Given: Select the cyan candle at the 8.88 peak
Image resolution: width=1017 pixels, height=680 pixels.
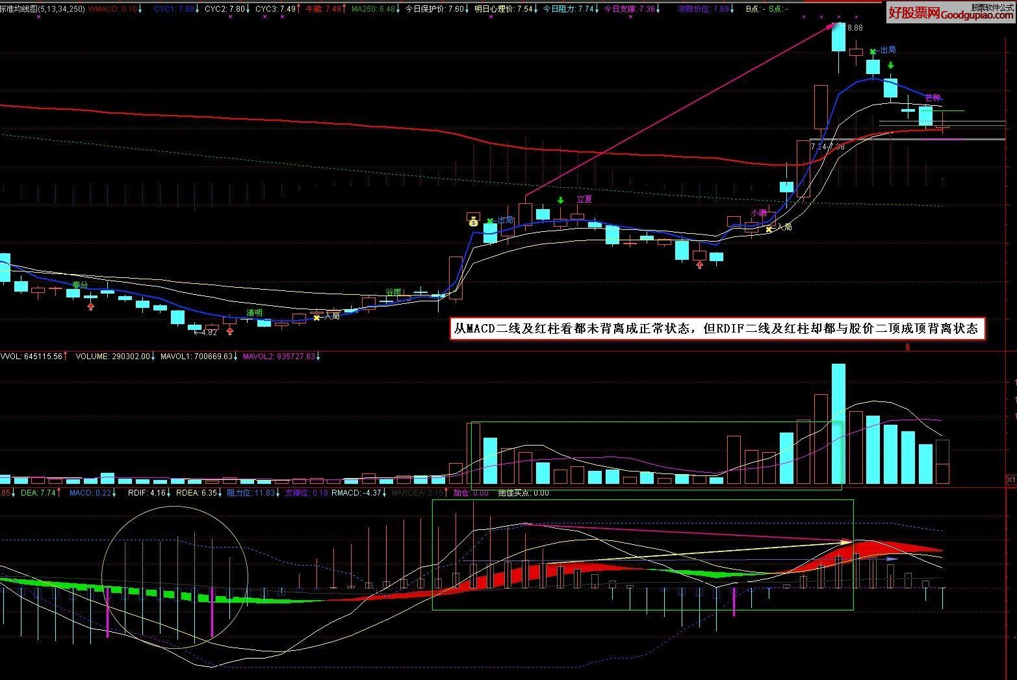Looking at the screenshot, I should [x=838, y=38].
